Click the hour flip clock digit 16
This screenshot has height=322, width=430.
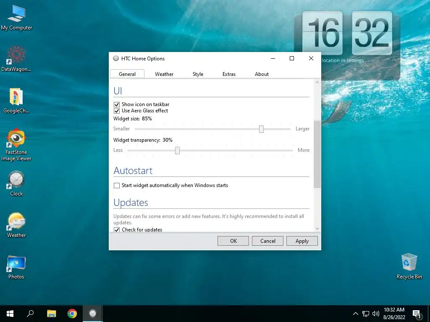(322, 33)
